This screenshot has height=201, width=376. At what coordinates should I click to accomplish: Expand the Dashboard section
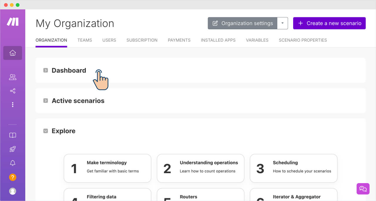(x=46, y=70)
